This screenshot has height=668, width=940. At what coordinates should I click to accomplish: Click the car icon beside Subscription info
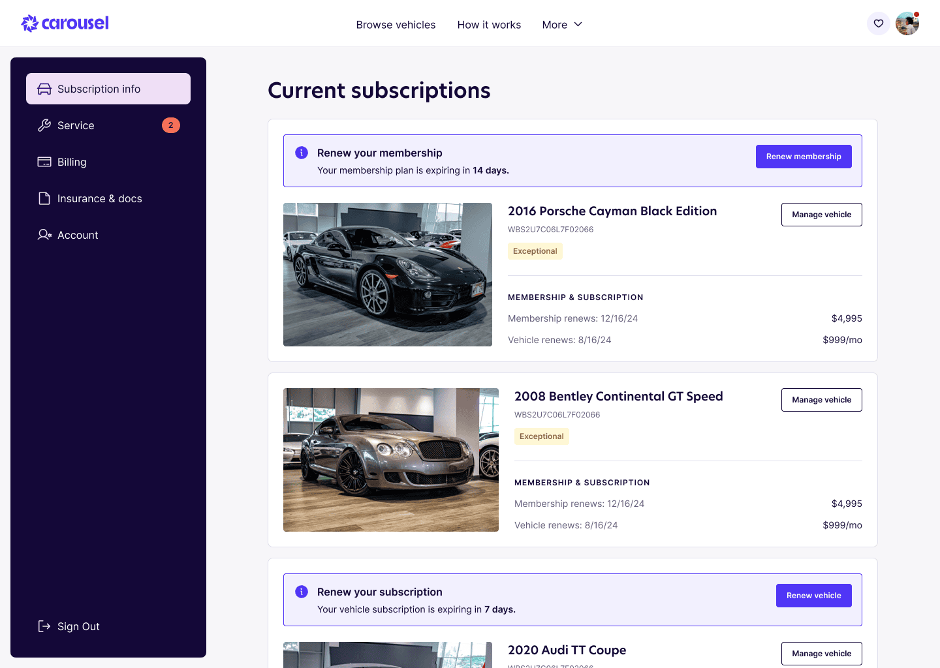44,89
